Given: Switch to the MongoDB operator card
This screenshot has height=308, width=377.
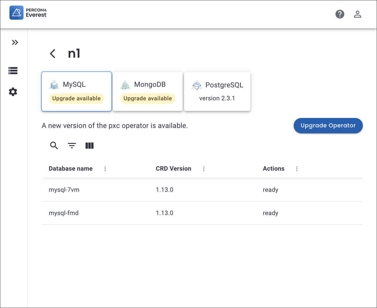Looking at the screenshot, I should 148,91.
